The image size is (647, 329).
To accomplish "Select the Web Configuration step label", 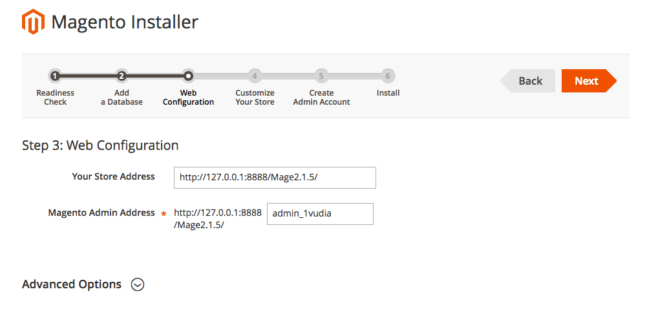I will pyautogui.click(x=188, y=98).
